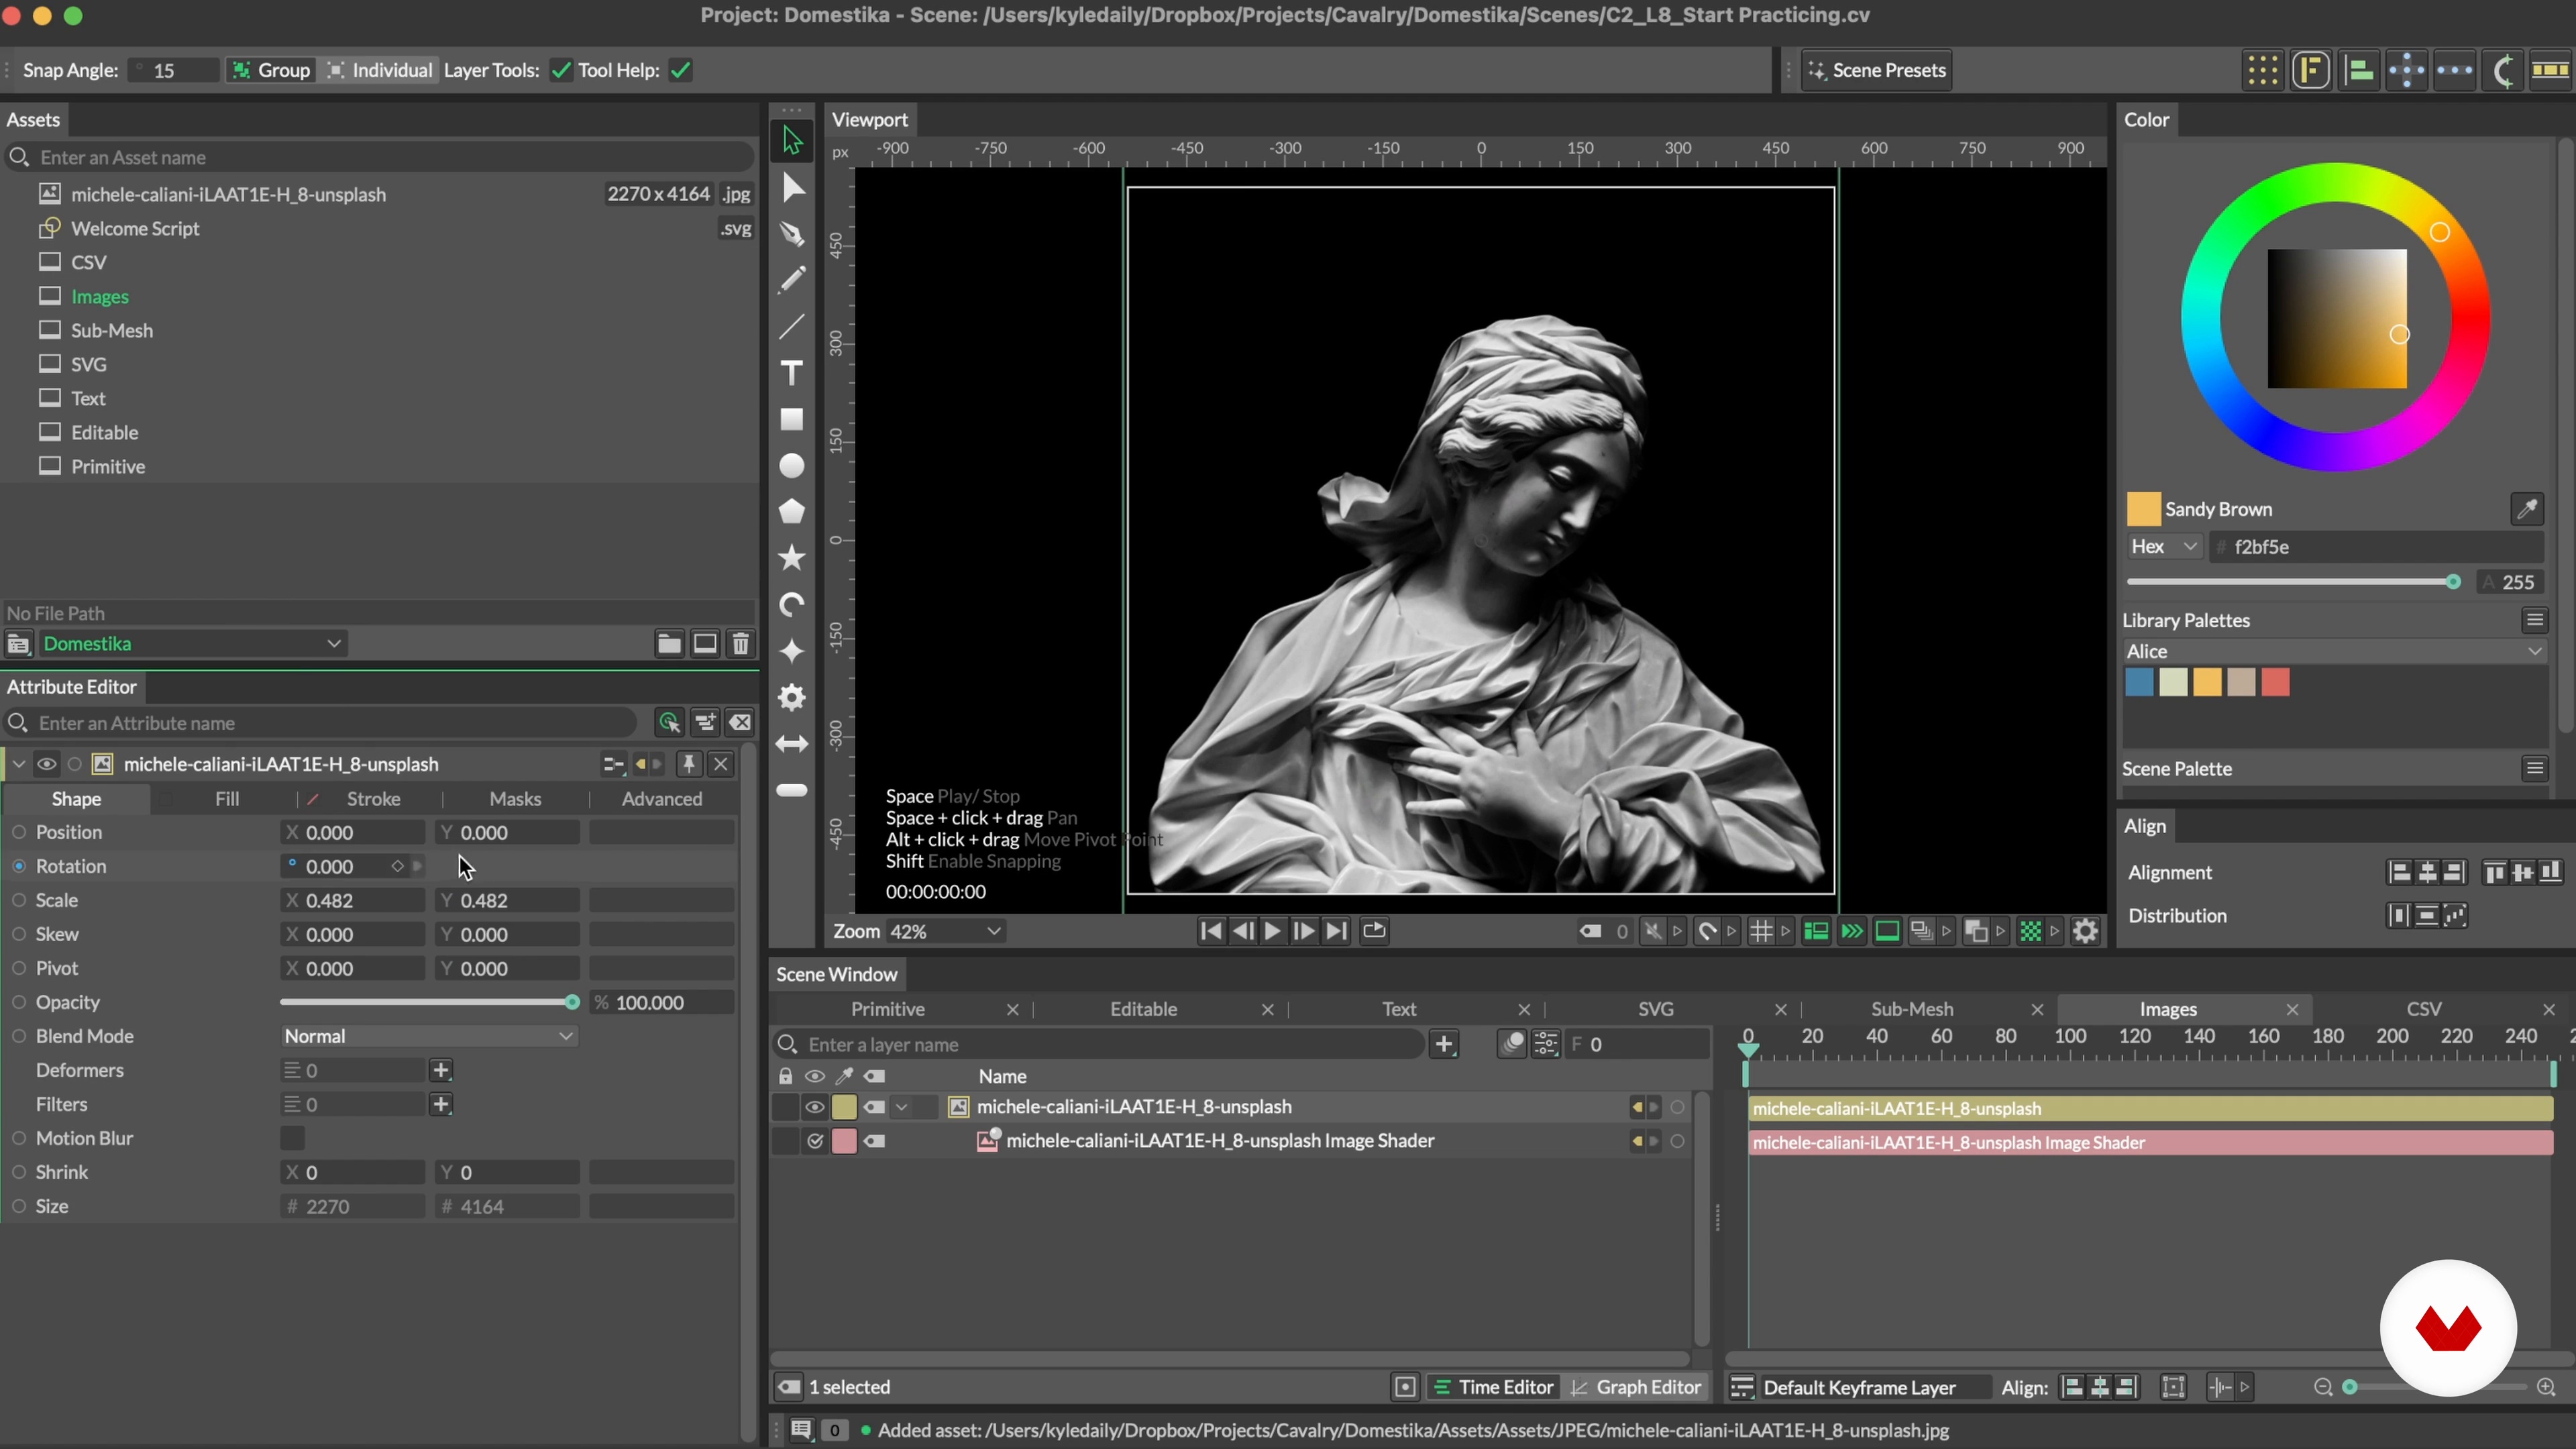Select the Polygon shape tool
Screen dimensions: 2576x1449
792,512
